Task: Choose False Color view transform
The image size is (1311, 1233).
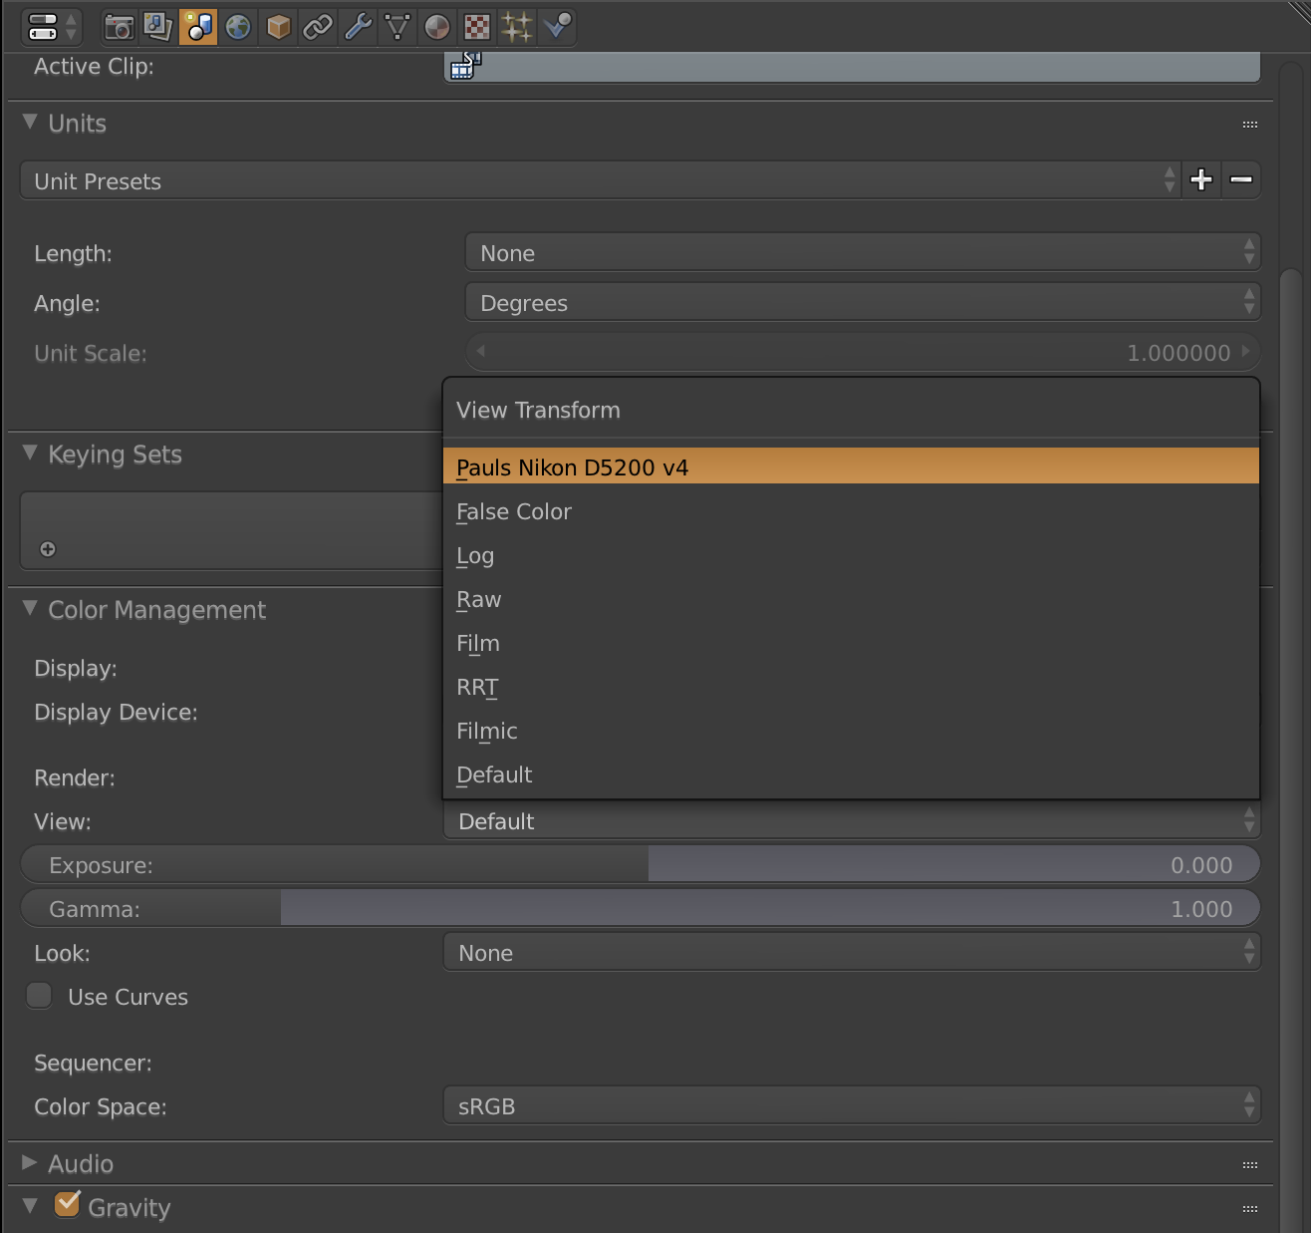Action: point(851,511)
